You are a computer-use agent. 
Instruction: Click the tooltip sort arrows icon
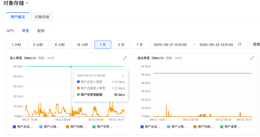pyautogui.click(x=123, y=76)
